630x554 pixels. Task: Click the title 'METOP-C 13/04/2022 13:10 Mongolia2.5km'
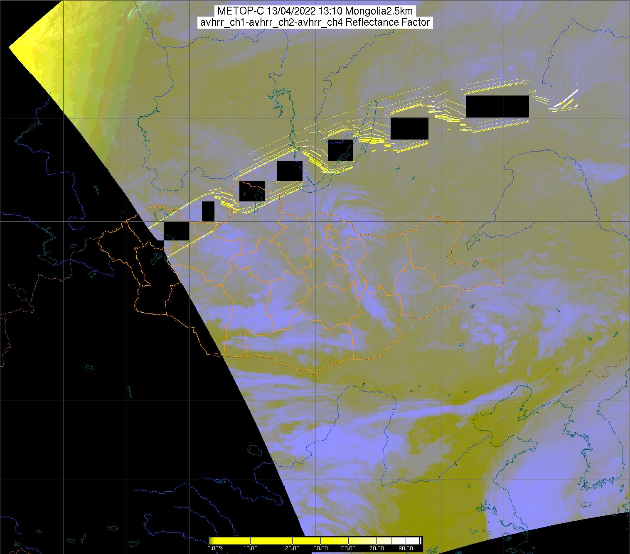click(x=315, y=11)
